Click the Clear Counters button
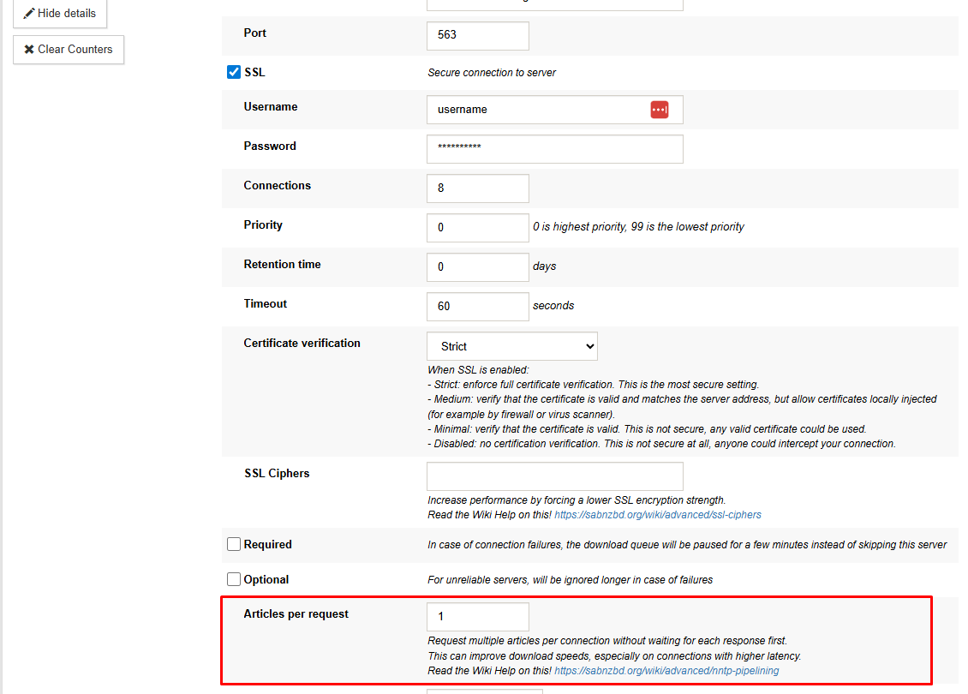Image resolution: width=968 pixels, height=694 pixels. tap(69, 49)
